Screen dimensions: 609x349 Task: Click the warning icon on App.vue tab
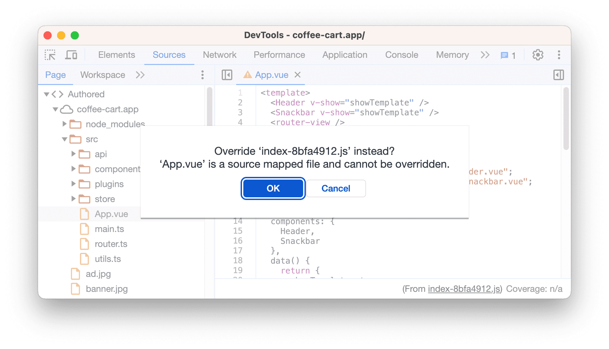(248, 75)
